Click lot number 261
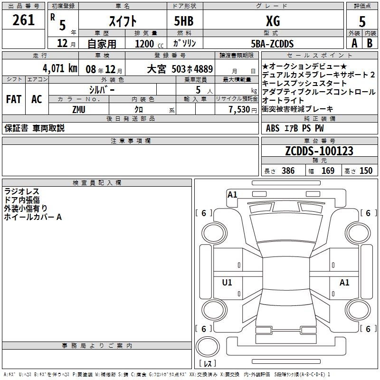The width and height of the screenshot is (380, 380). tap(23, 20)
